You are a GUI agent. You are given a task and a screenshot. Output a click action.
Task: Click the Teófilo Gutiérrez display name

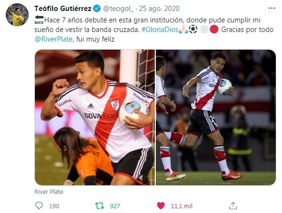(x=63, y=9)
